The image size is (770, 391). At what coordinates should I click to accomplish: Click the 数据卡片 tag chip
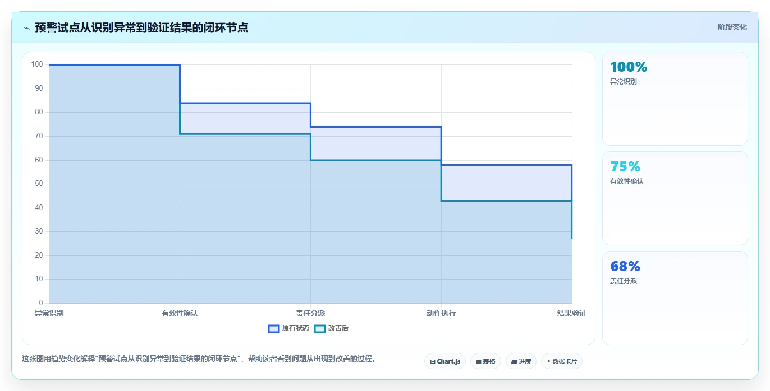(x=562, y=361)
